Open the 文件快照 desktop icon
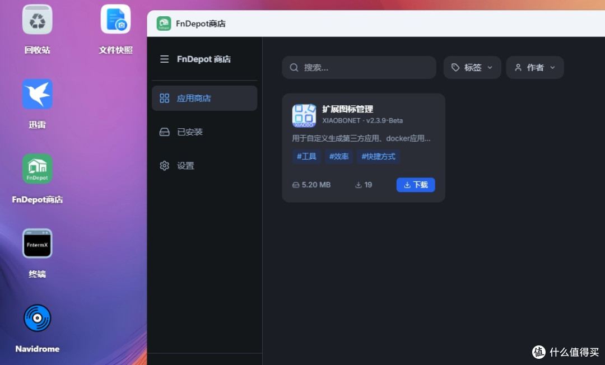Viewport: 605px width, 365px height. [x=116, y=19]
